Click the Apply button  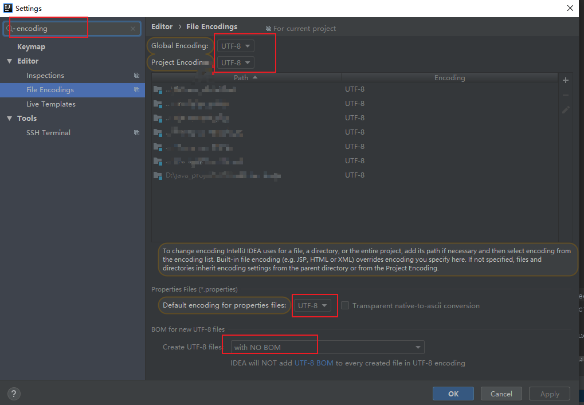(x=550, y=394)
